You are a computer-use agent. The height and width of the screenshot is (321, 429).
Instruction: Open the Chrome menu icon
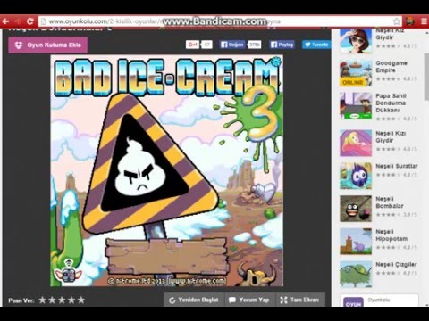tap(424, 21)
